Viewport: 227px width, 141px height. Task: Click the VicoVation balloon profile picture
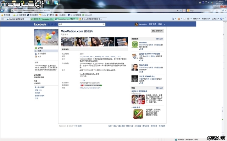click(46, 37)
